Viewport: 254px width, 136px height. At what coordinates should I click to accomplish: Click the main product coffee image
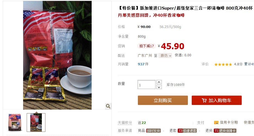click(57, 55)
